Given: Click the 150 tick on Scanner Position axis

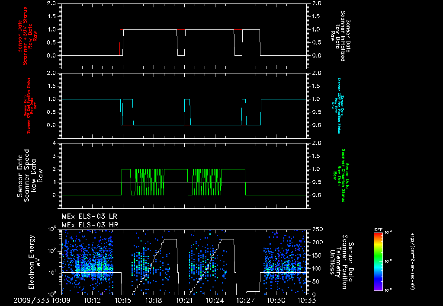Looking at the screenshot, I should click(317, 255).
